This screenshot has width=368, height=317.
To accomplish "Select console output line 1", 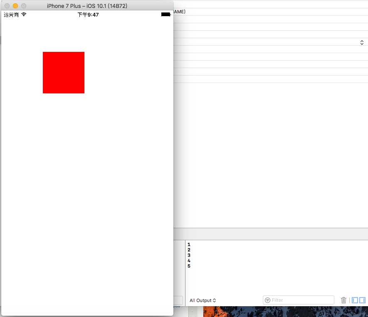I will (x=189, y=244).
